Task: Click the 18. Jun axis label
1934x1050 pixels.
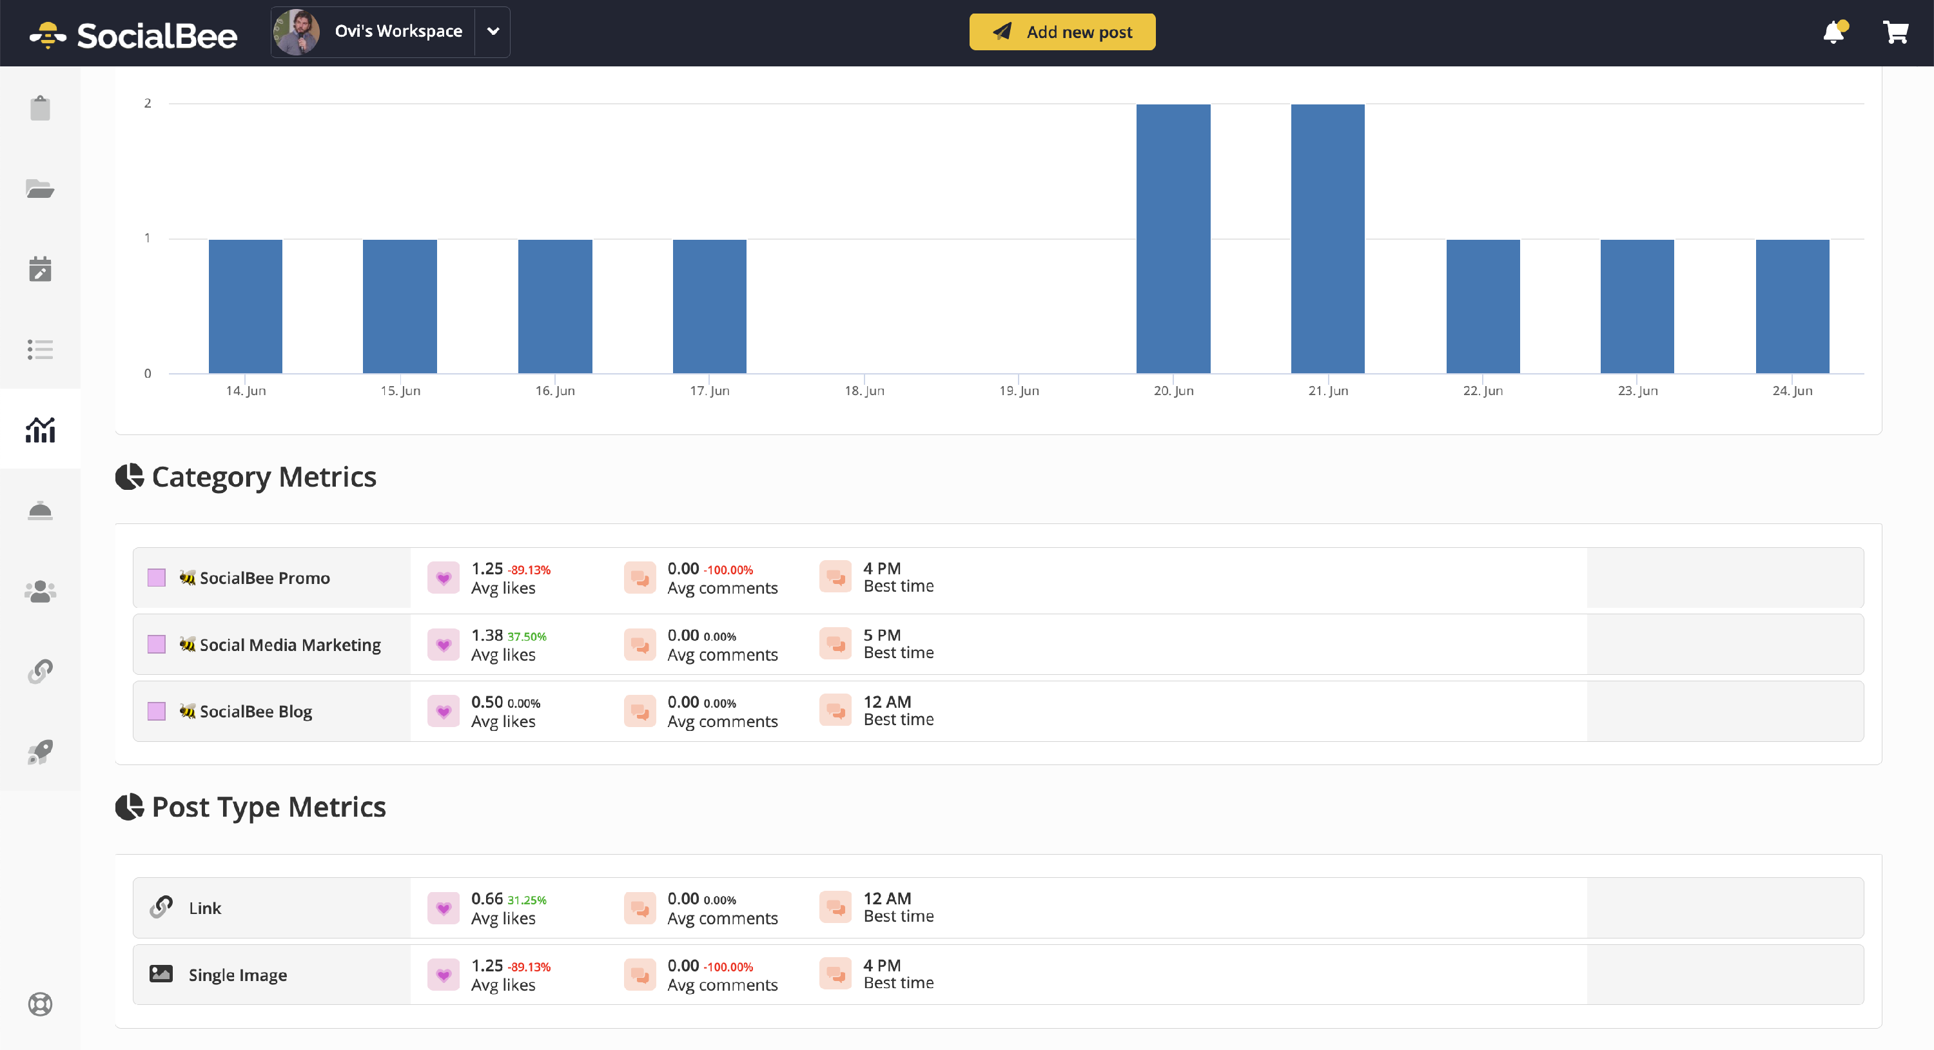Action: pos(864,390)
